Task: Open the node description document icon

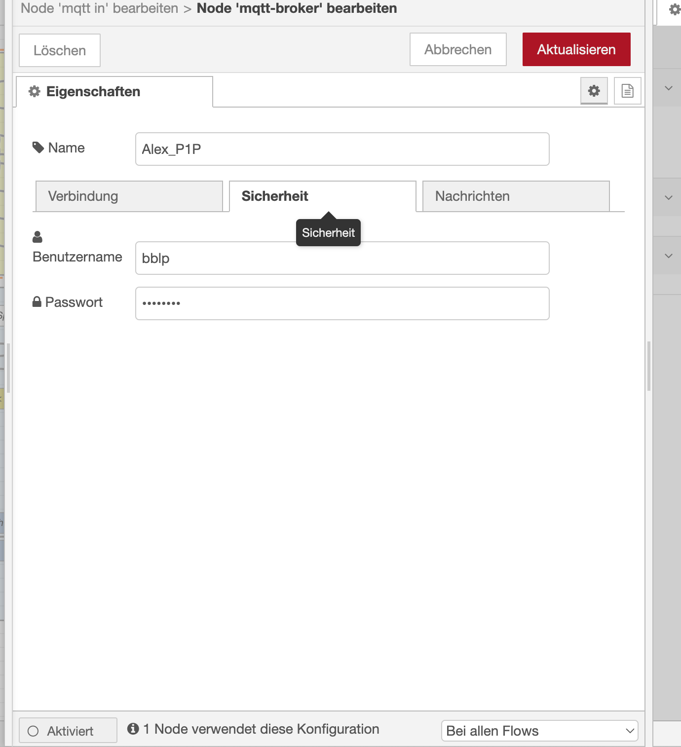Action: [x=628, y=91]
